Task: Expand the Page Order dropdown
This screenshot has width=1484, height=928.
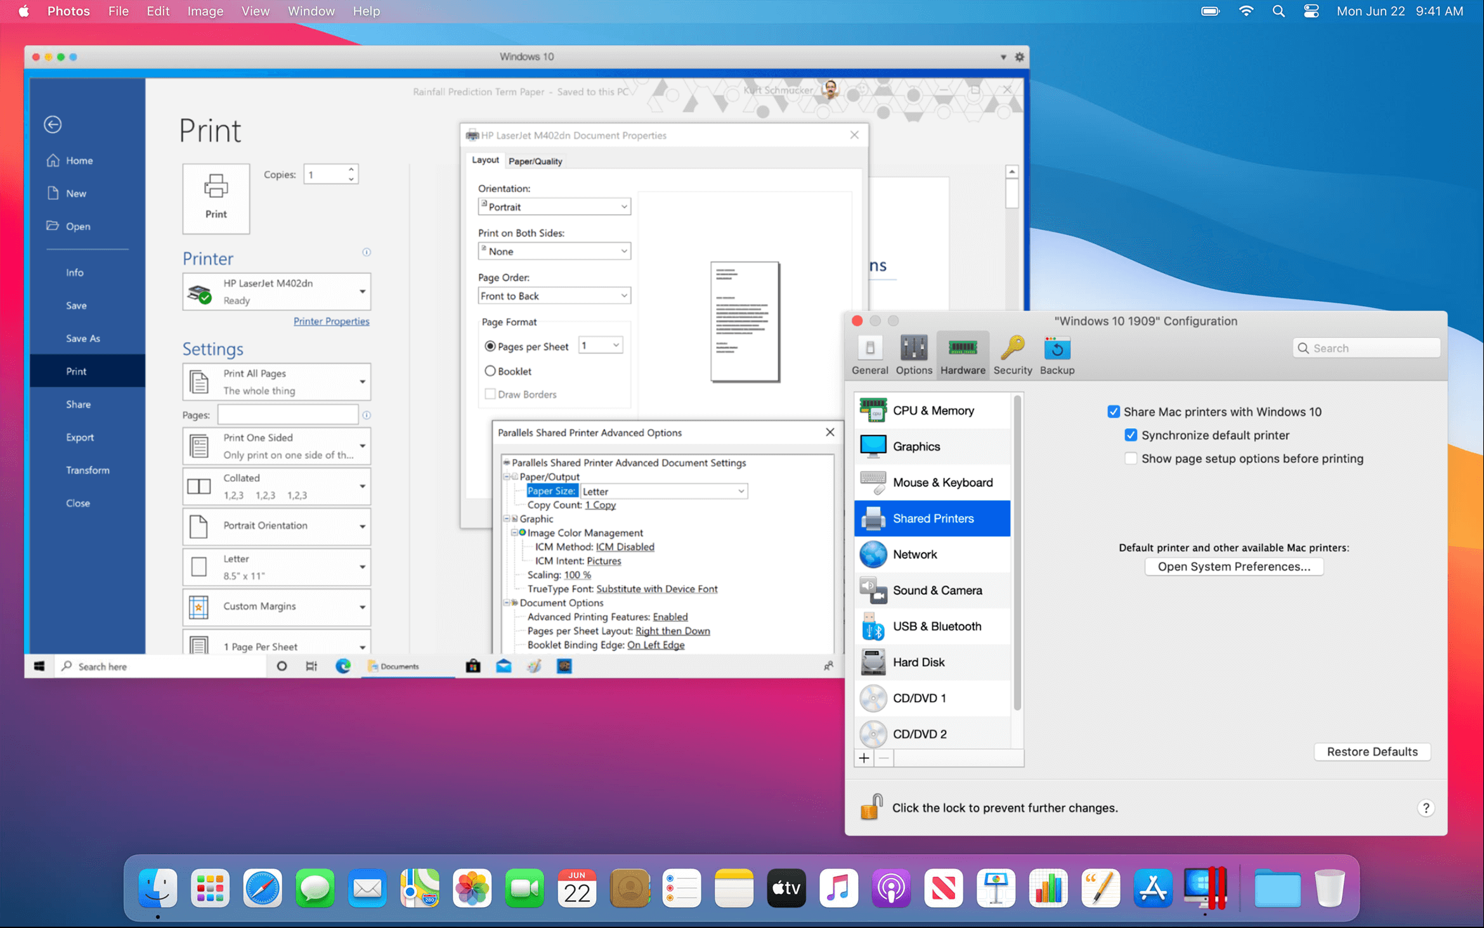Action: [554, 295]
